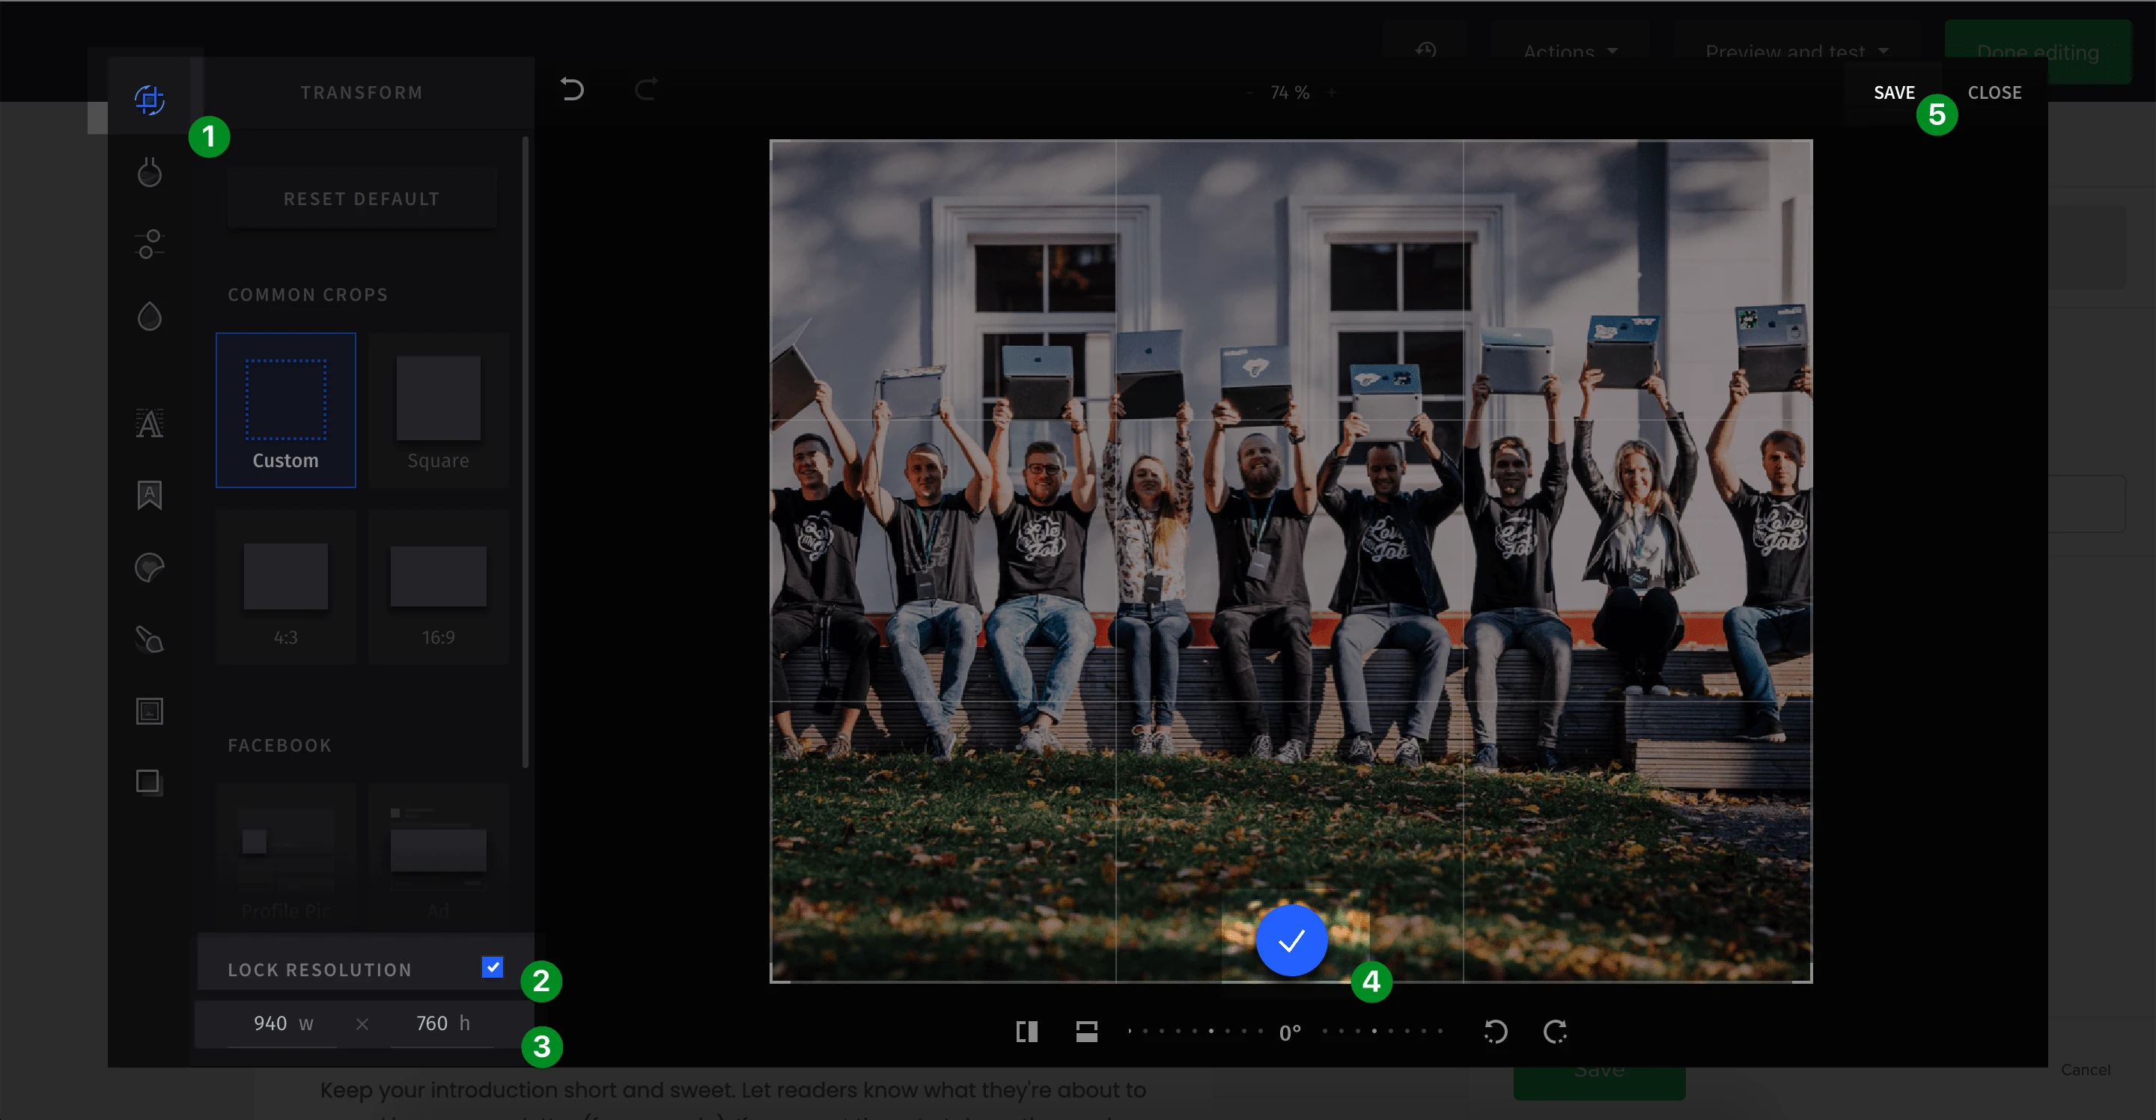Select the Focus droplet tool icon
Screen dimensions: 2156x1120
(149, 317)
